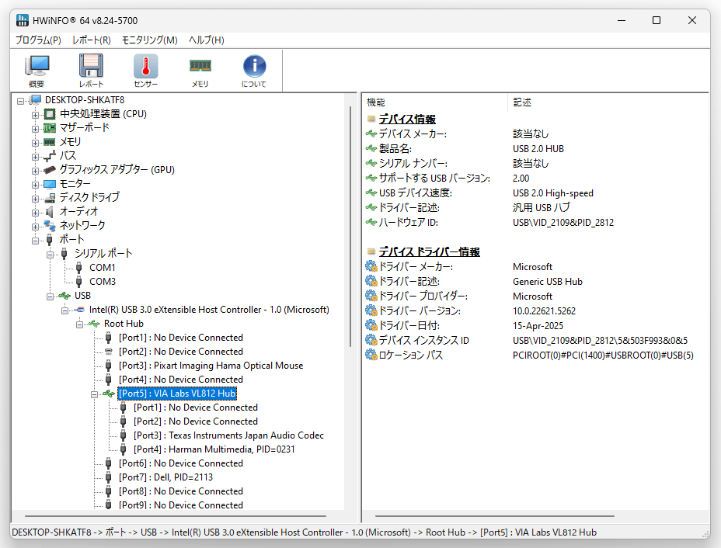The image size is (721, 548).
Task: Click the USB symbol icon beside USB node
Action: coord(64,296)
